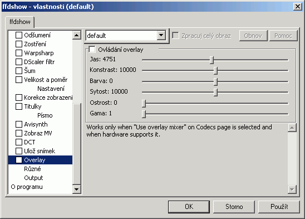Screen dimensions: 305x219
Task: Click filter list scroll up arrow
Action: click(77, 35)
